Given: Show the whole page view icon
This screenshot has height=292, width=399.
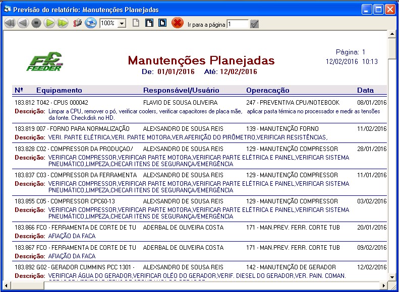Looking at the screenshot, I should click(136, 23).
